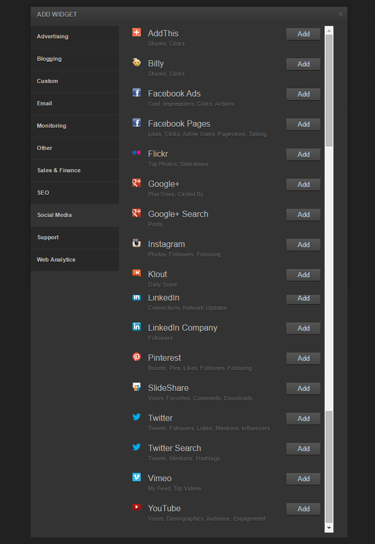The width and height of the screenshot is (375, 544).
Task: Click the AddThis orange plus icon
Action: [x=137, y=32]
